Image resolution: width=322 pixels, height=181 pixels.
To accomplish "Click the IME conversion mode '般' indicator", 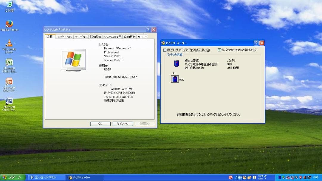I will click(x=240, y=177).
